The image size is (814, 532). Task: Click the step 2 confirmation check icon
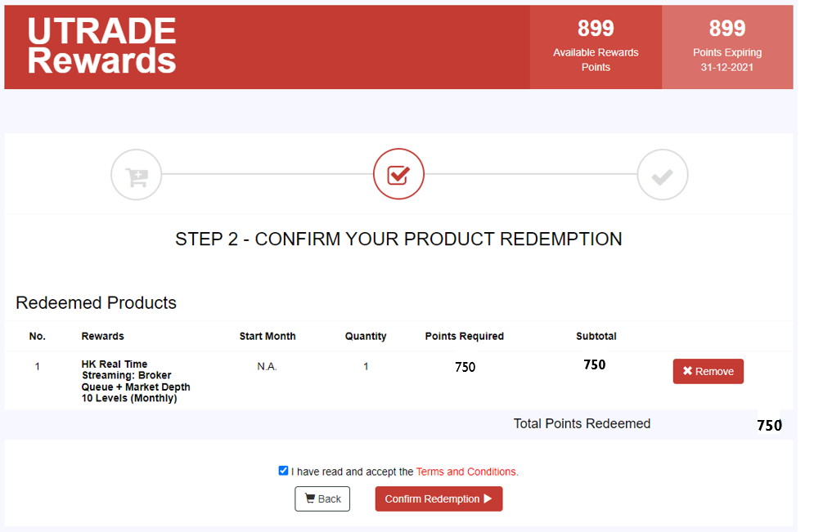point(398,175)
